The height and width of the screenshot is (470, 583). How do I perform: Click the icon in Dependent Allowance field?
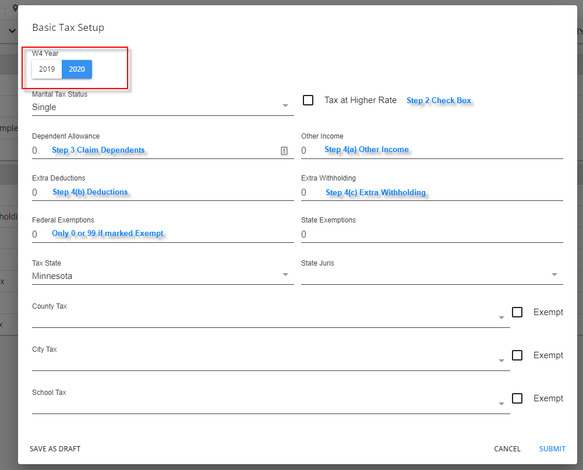coord(284,151)
